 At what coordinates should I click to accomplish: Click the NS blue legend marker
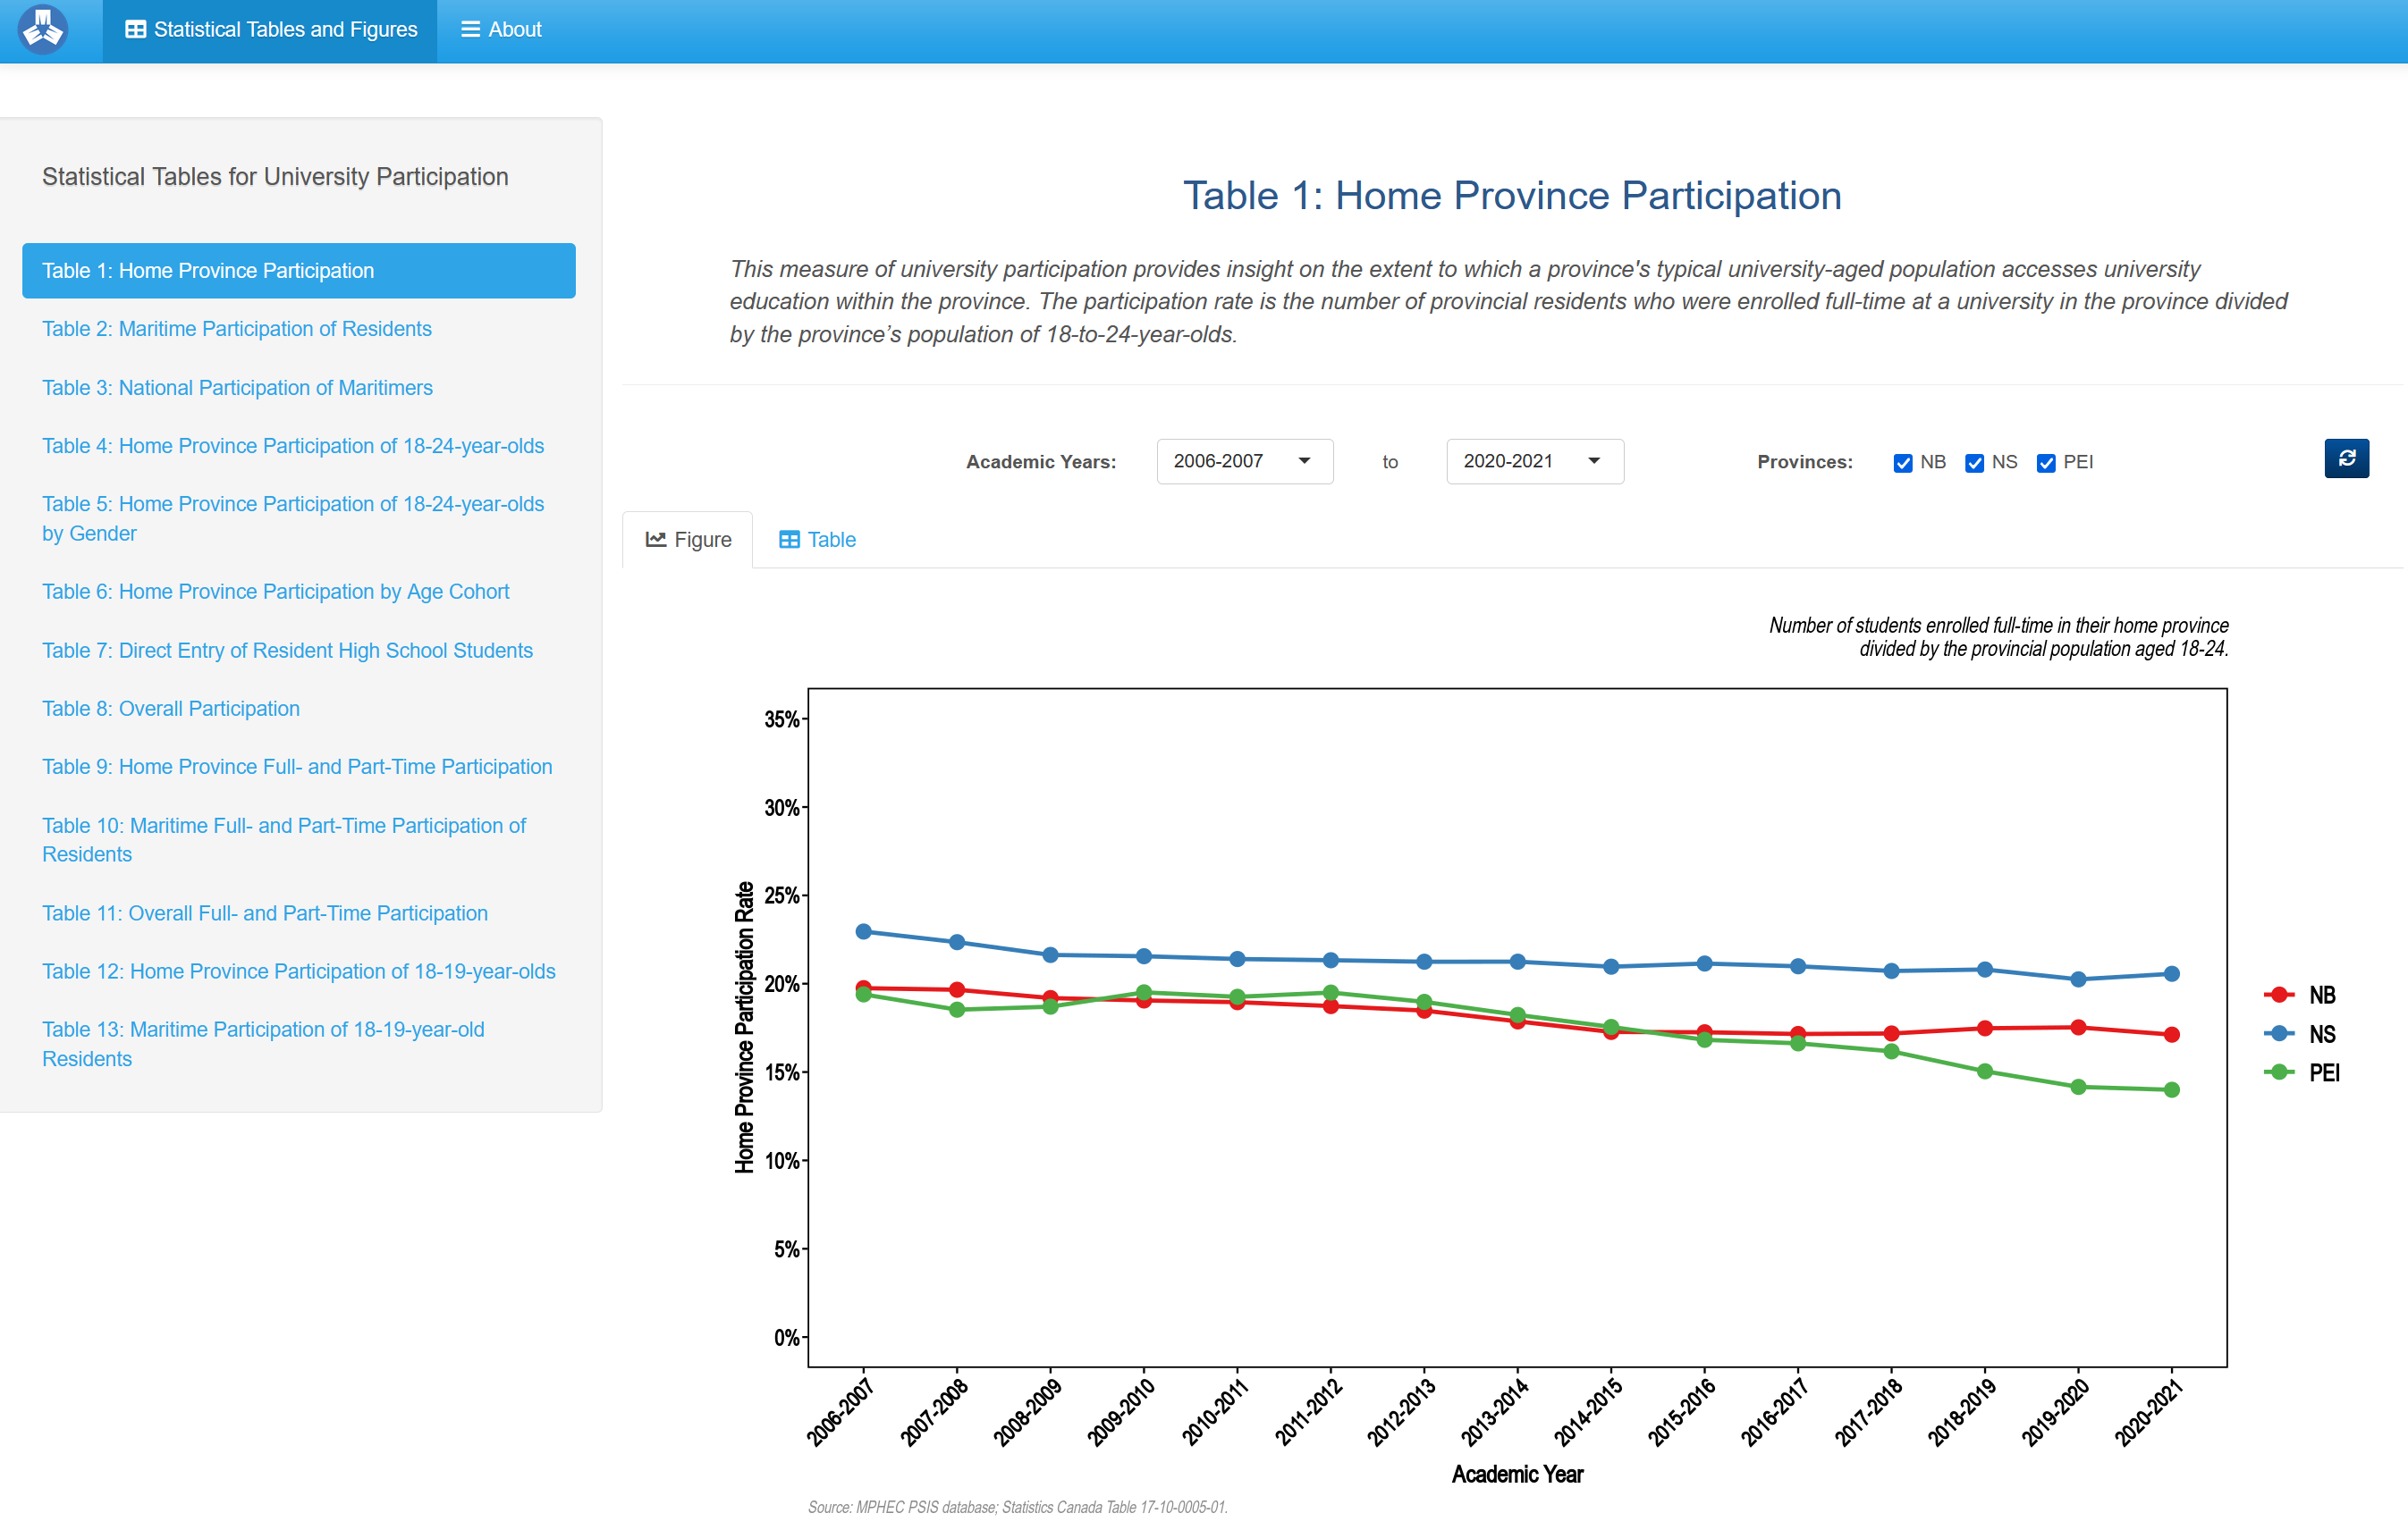point(2278,1034)
